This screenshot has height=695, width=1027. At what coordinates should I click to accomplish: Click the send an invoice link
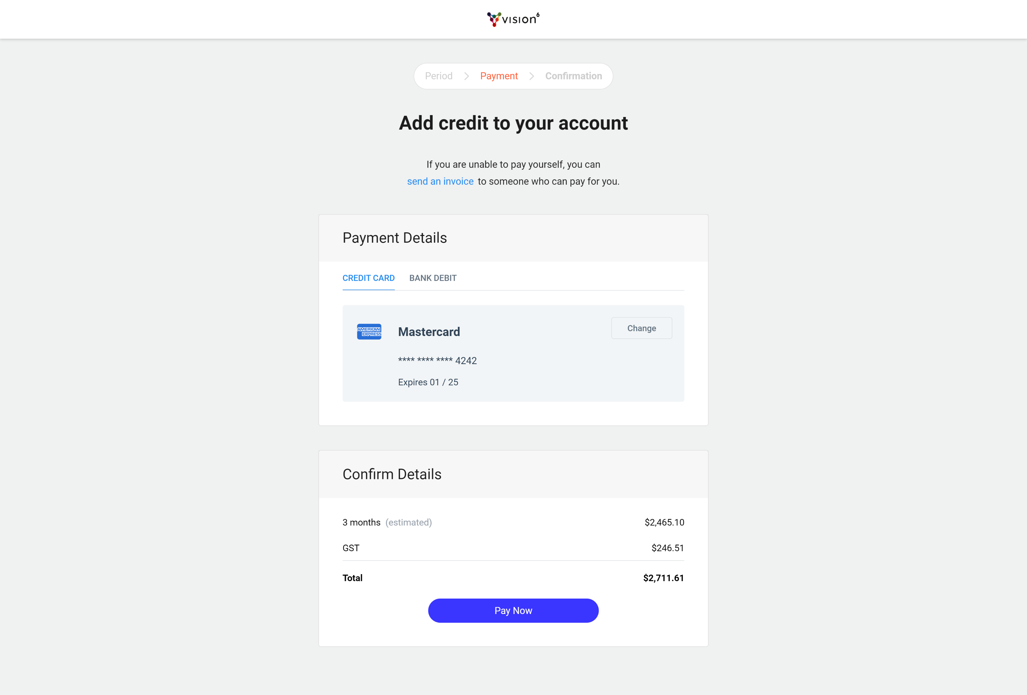[x=440, y=181]
